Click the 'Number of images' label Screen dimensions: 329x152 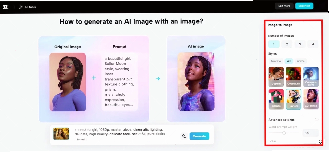point(281,36)
